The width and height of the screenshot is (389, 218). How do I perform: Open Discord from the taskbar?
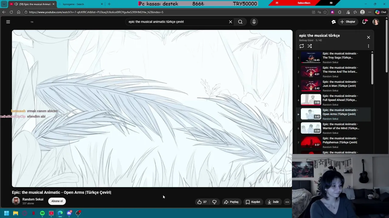(x=69, y=213)
